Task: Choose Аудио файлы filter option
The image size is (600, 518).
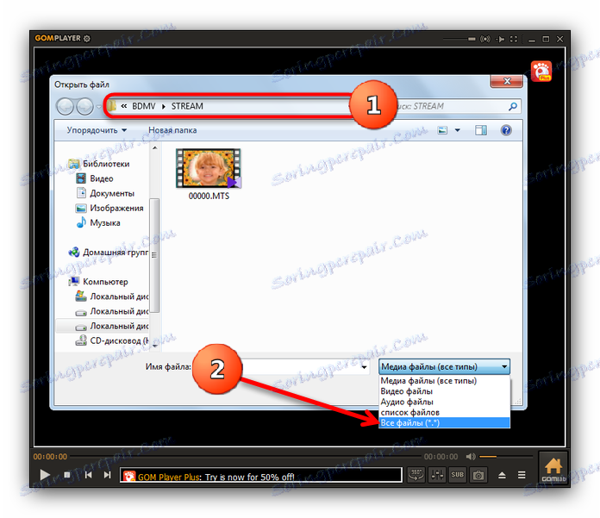Action: coord(444,403)
